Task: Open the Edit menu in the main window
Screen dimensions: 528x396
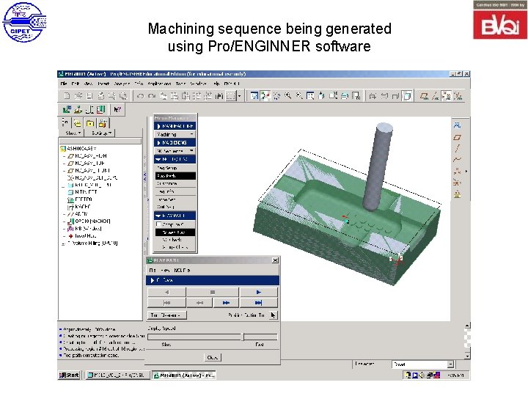Action: pyautogui.click(x=75, y=84)
